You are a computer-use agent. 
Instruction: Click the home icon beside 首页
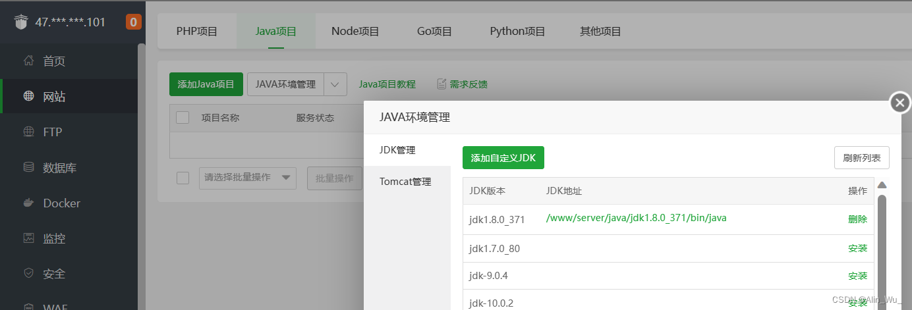(x=28, y=61)
